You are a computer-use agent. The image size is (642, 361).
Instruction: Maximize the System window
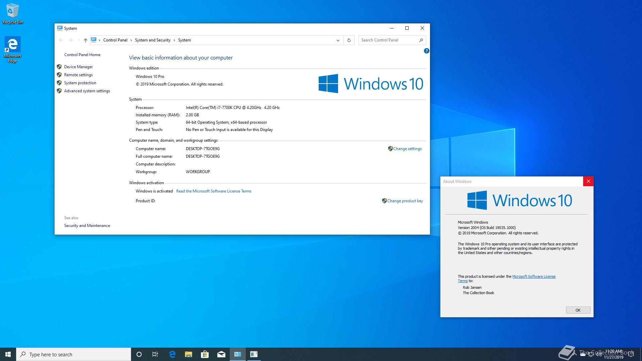(407, 28)
